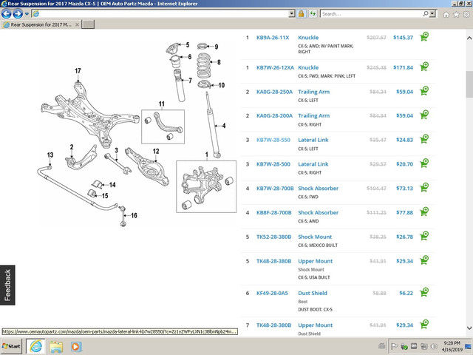This screenshot has width=473, height=355.
Task: Add Knuckle KB7W-26-12XA to cart
Action: (424, 67)
